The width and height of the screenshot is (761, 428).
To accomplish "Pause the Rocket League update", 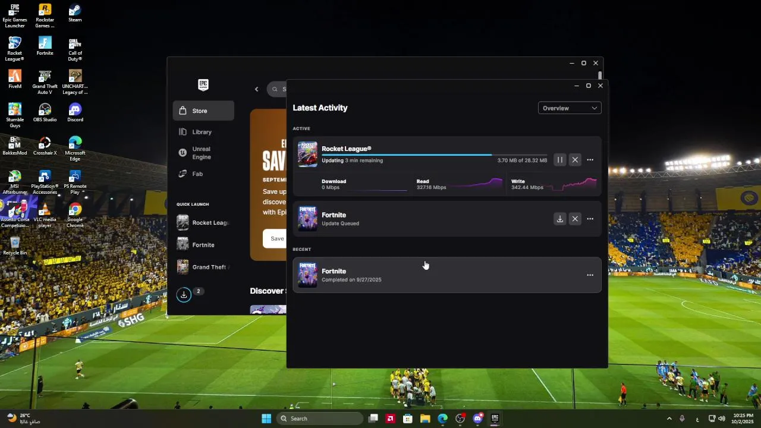I will [x=559, y=160].
